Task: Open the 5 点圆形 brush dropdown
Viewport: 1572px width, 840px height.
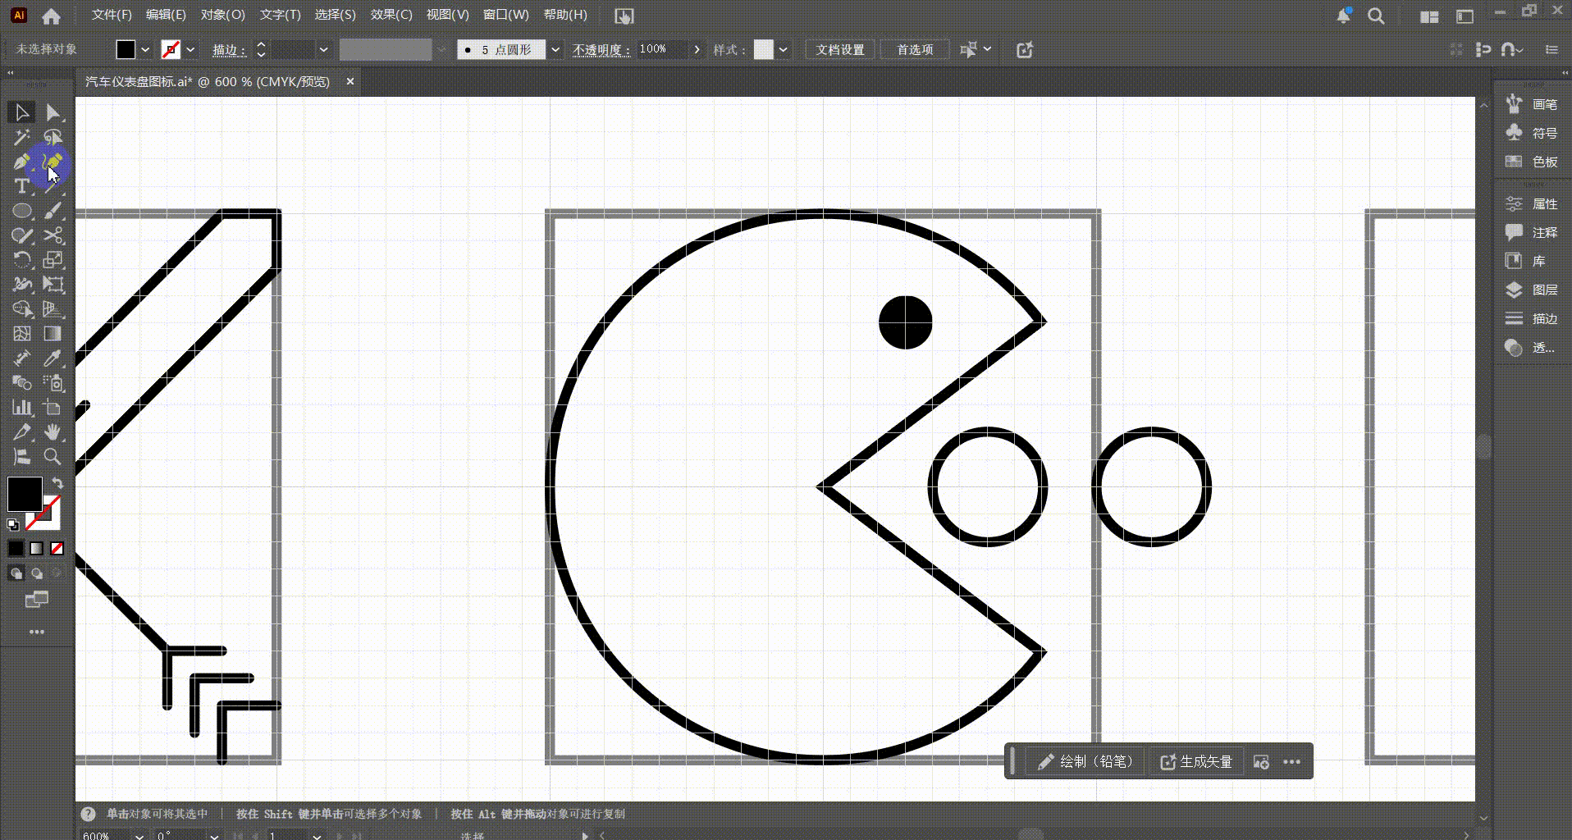Action: (x=555, y=50)
